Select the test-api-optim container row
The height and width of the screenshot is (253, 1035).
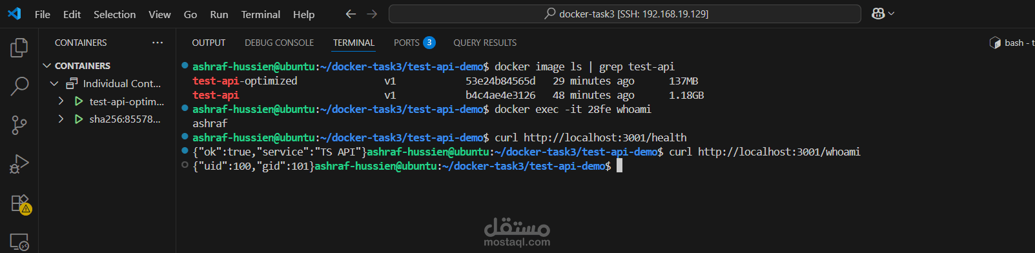click(107, 101)
